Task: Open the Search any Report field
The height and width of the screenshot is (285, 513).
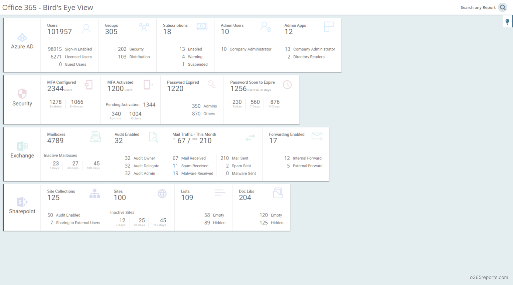Action: click(478, 7)
